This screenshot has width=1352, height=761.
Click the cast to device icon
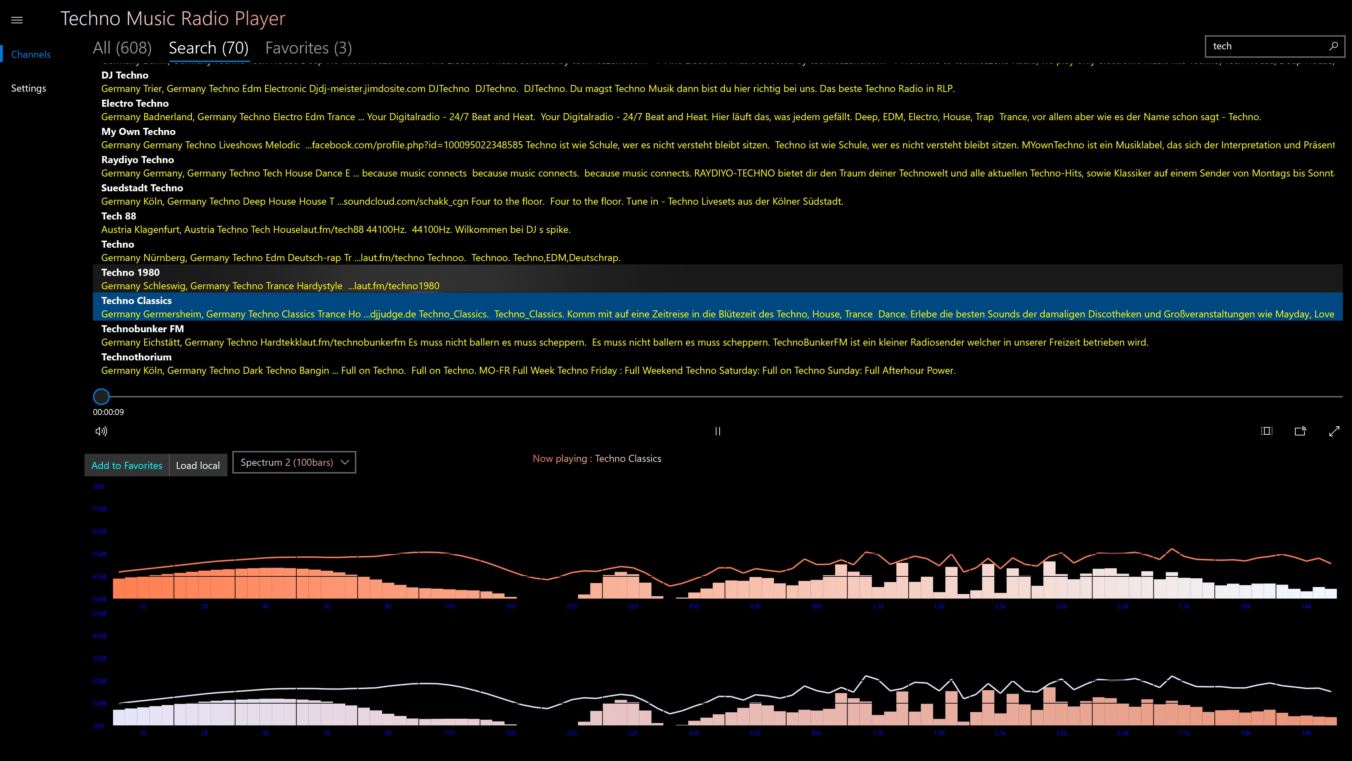point(1300,431)
